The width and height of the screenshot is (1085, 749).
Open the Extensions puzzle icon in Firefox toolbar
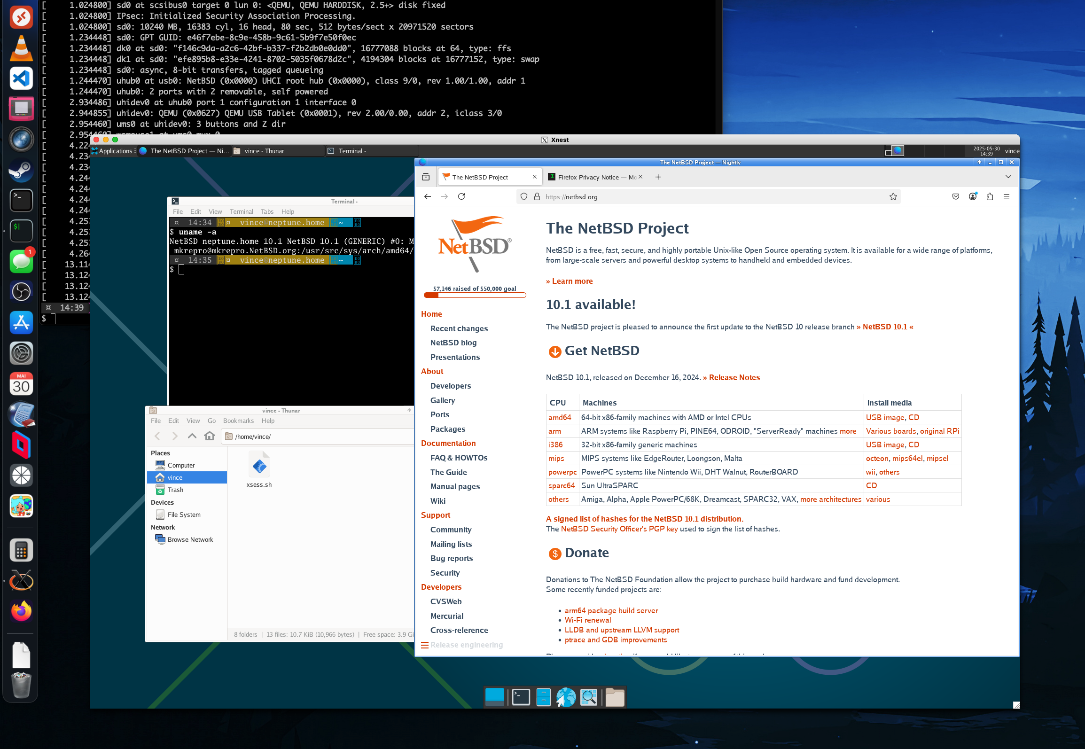click(990, 196)
